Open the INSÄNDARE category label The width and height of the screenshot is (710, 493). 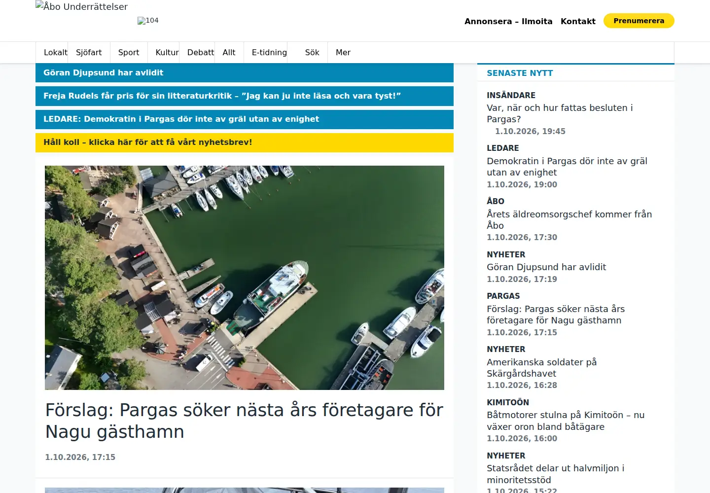[x=511, y=95]
